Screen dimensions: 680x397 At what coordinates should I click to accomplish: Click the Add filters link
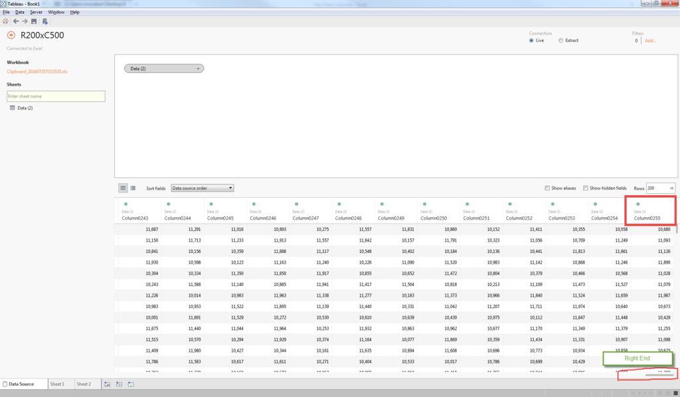pos(650,40)
